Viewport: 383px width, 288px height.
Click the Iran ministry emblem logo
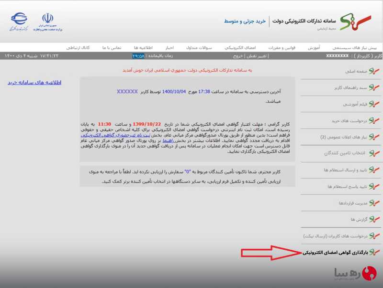(47, 22)
